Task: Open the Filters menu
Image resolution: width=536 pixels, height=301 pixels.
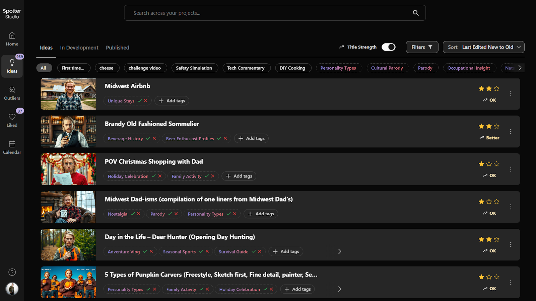Action: pyautogui.click(x=422, y=47)
